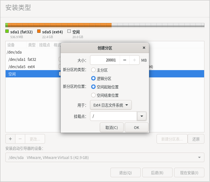Image resolution: width=210 pixels, height=182 pixels.
Task: Click the 现在安装(I) button
Action: tap(189, 172)
